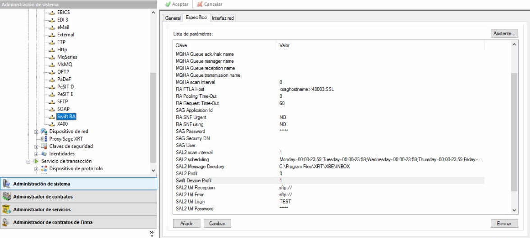The image size is (530, 238).
Task: Click the green check Aceptar icon
Action: (168, 4)
